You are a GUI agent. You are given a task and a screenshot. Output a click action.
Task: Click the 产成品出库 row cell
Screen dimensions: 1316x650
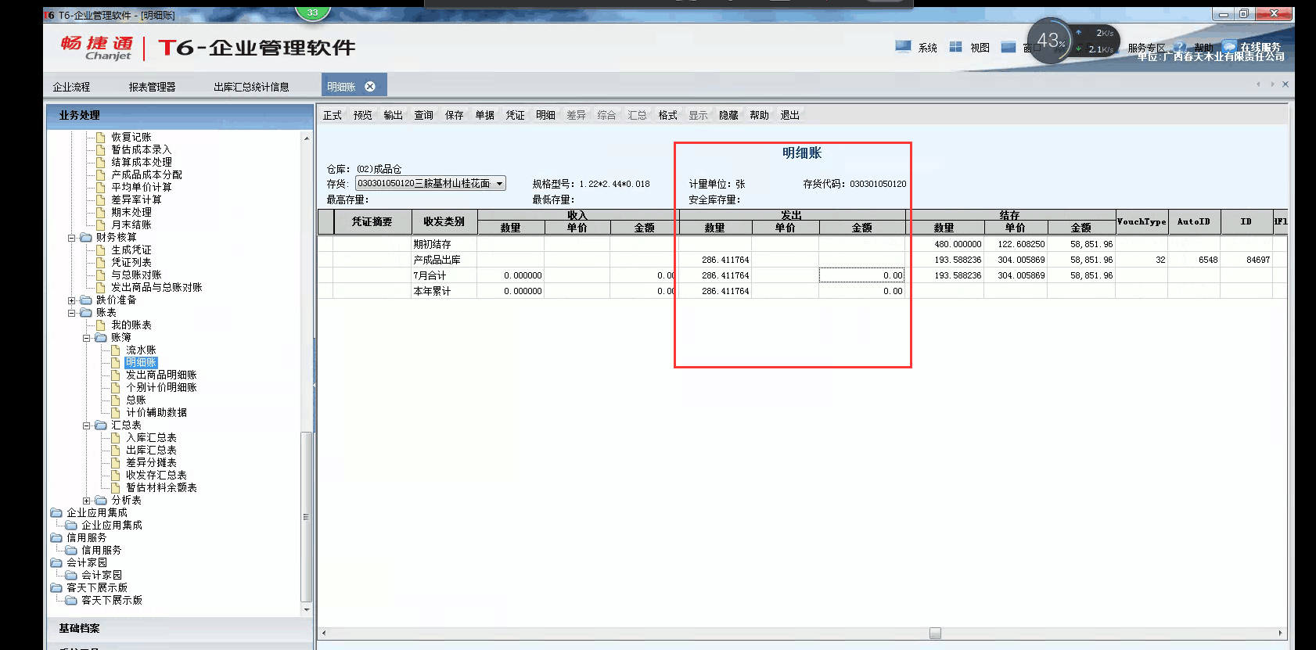444,260
